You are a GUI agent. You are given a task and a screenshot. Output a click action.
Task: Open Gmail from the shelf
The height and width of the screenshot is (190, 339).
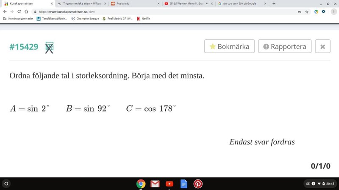[155, 184]
